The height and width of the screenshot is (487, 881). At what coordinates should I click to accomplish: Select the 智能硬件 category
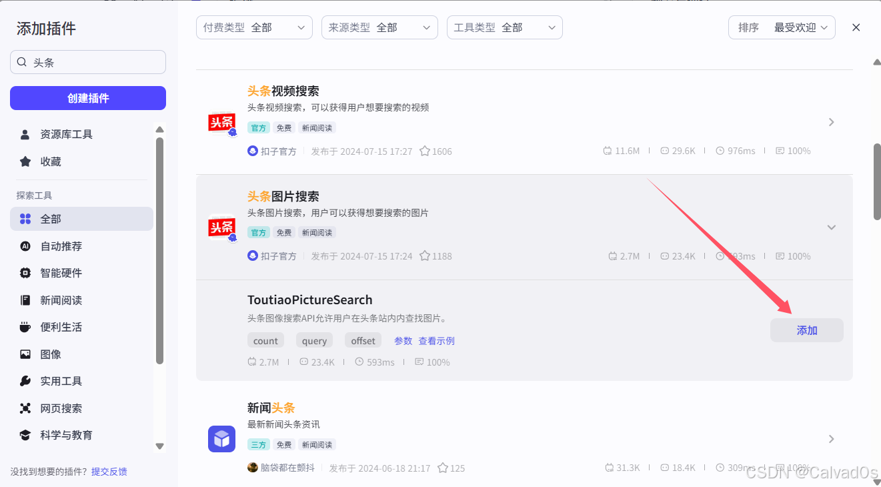click(81, 273)
